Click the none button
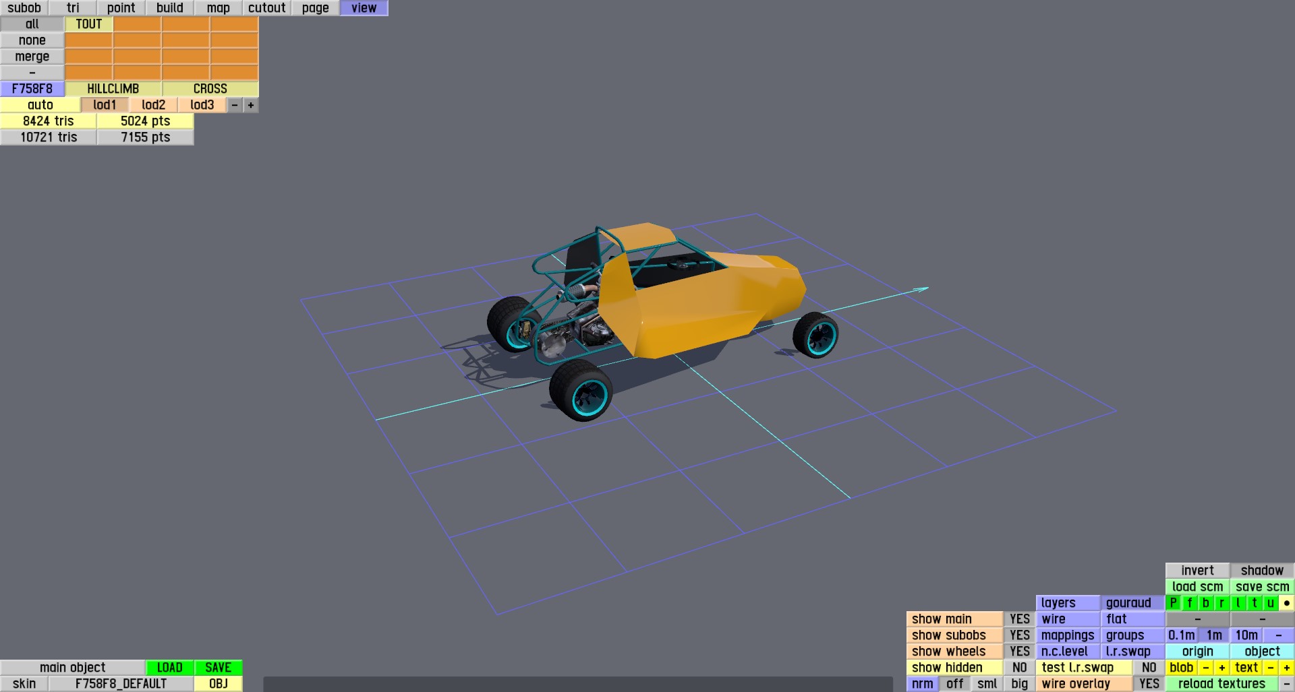This screenshot has width=1295, height=692. (32, 40)
